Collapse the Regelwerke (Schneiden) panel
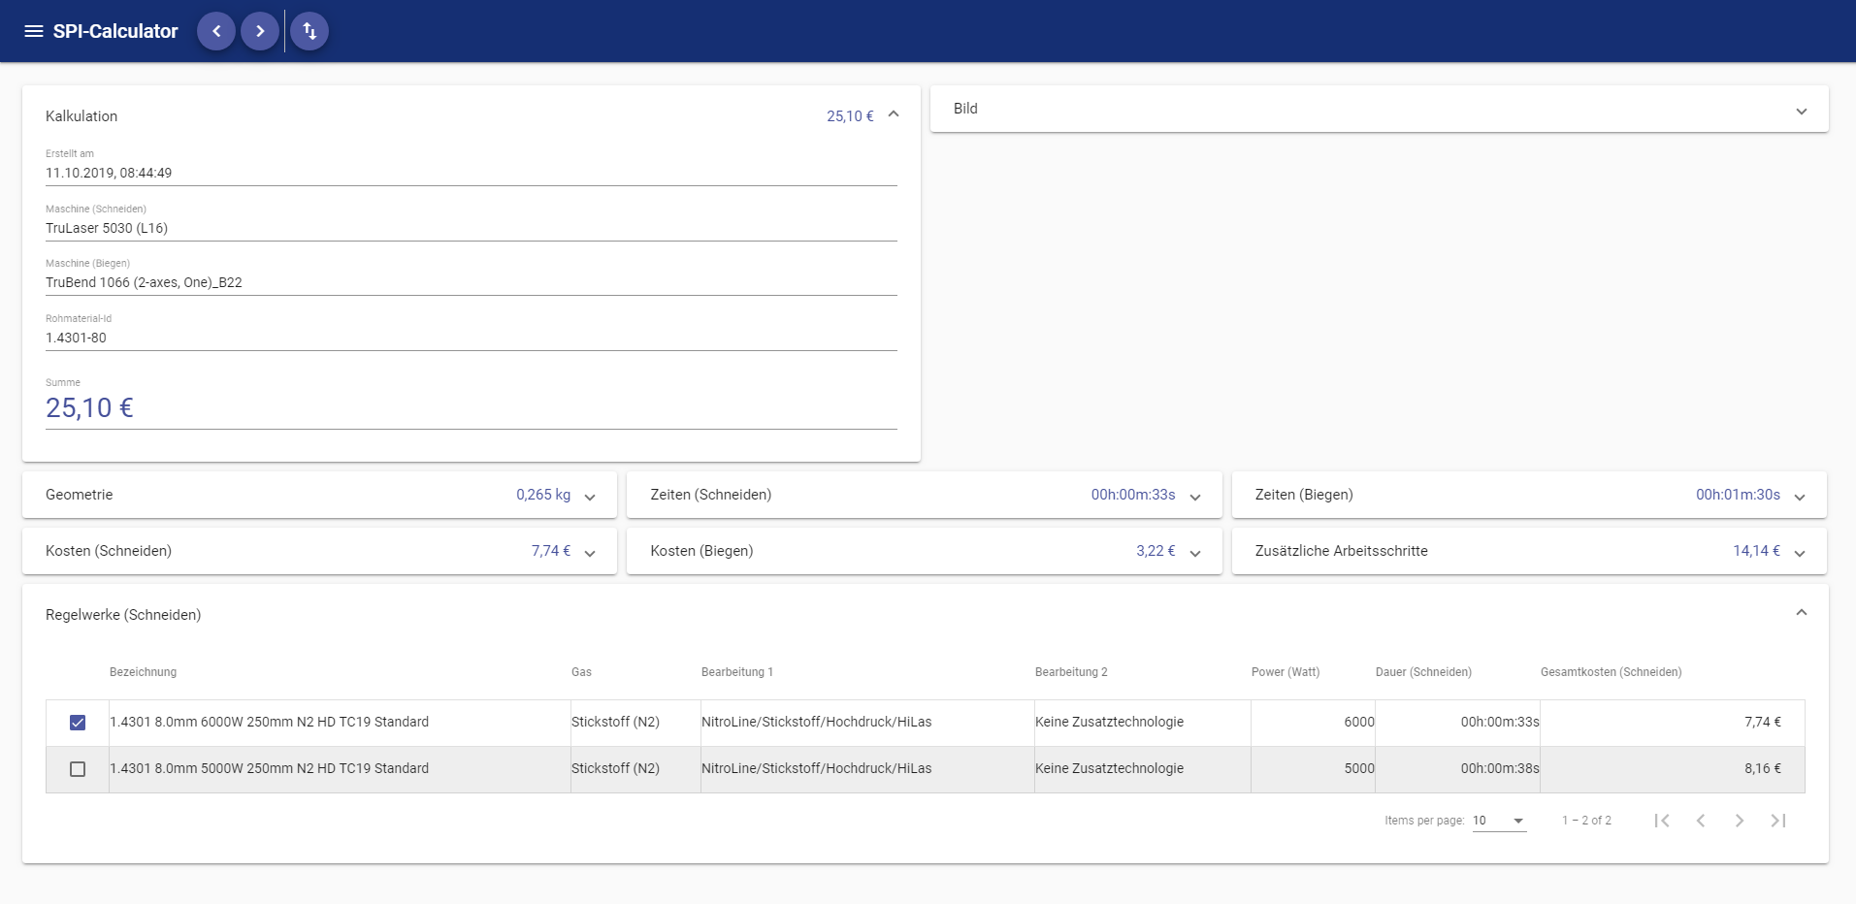1856x904 pixels. [1801, 613]
